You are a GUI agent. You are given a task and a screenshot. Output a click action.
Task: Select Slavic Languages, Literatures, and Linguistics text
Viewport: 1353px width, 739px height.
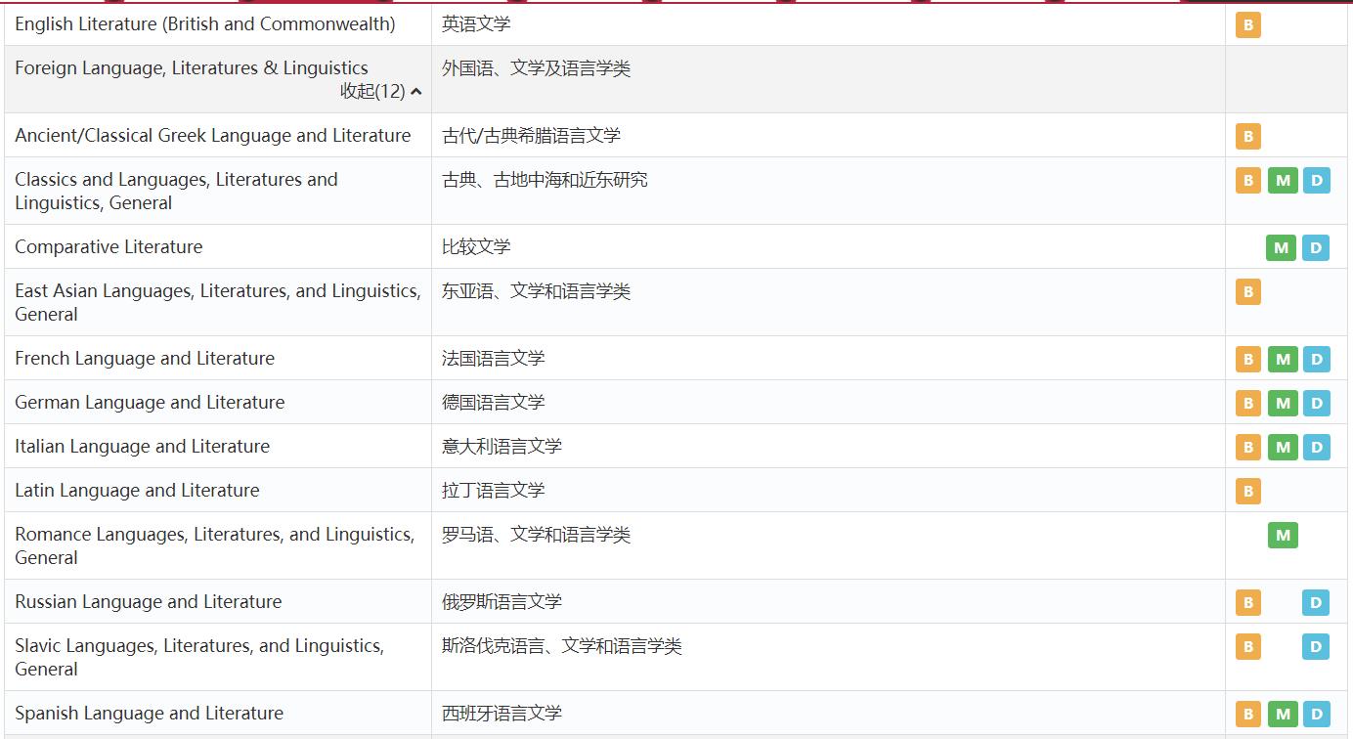pos(199,657)
